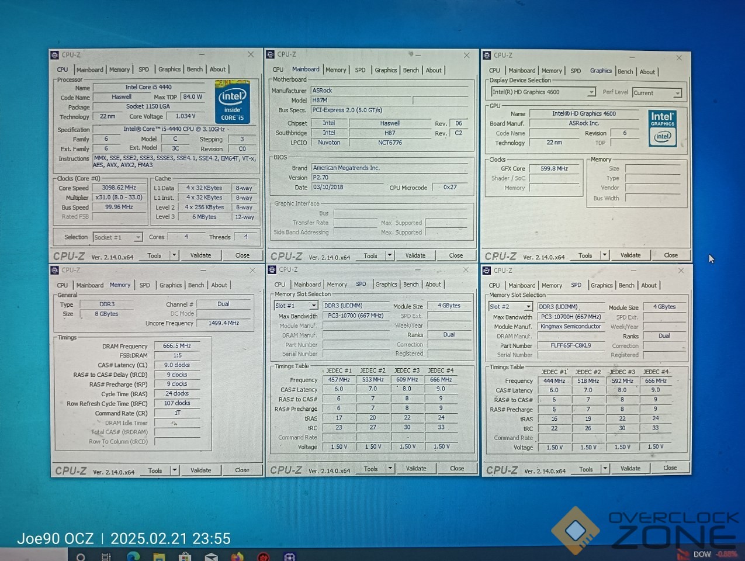Open Microsoft Edge from the taskbar
Screen dimensions: 745x561
coord(133,556)
